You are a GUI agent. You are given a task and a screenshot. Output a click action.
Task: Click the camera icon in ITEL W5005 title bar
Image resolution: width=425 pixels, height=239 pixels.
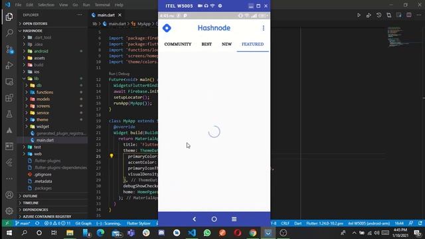click(x=200, y=6)
